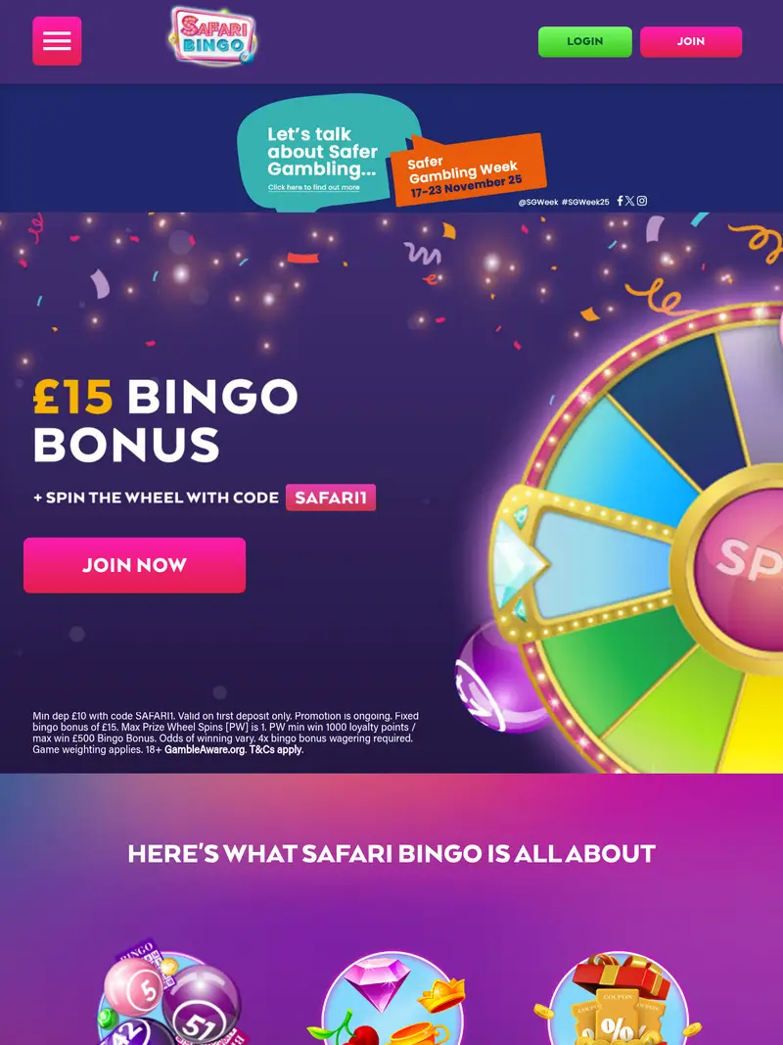Open the Instagram social icon

[x=641, y=201]
